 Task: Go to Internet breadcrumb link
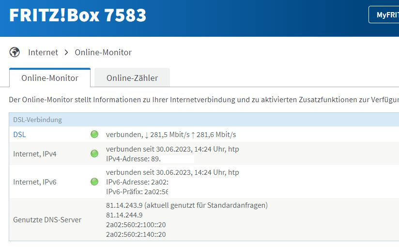point(43,52)
